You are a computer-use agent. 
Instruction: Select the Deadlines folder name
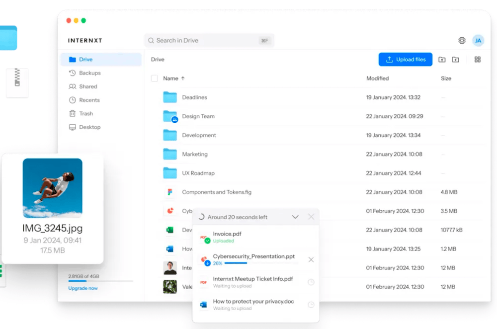point(194,97)
